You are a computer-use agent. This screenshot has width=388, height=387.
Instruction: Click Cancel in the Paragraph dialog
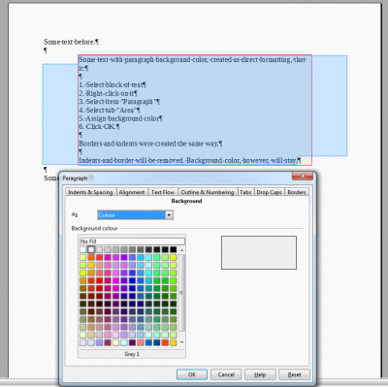click(x=226, y=374)
